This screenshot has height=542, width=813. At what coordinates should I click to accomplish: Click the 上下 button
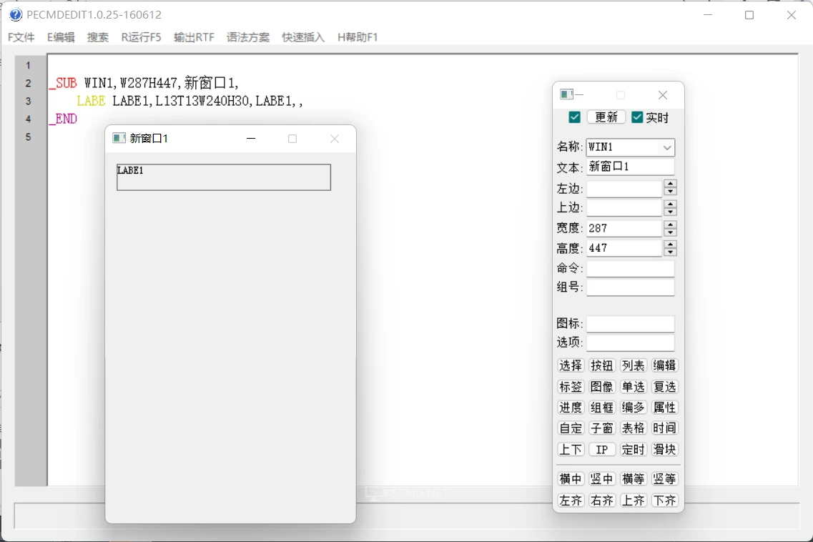click(x=571, y=450)
